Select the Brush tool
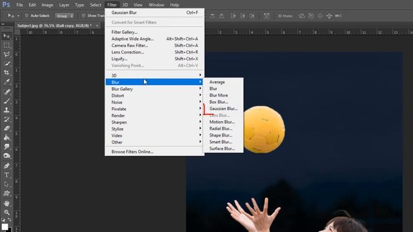Image resolution: width=413 pixels, height=232 pixels. point(6,101)
